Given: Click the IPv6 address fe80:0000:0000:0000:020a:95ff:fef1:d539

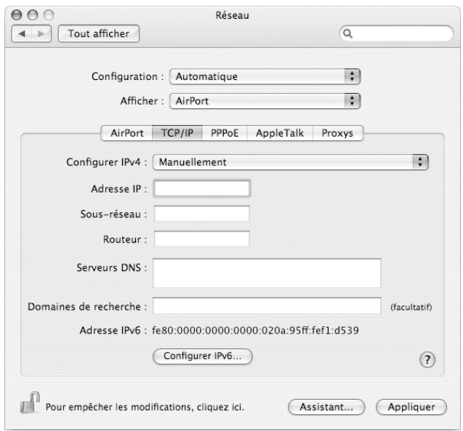Looking at the screenshot, I should coord(255,330).
